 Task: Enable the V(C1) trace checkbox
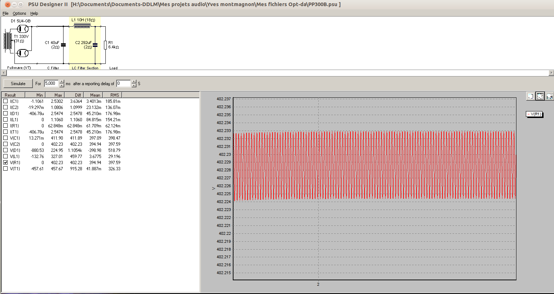pos(5,138)
